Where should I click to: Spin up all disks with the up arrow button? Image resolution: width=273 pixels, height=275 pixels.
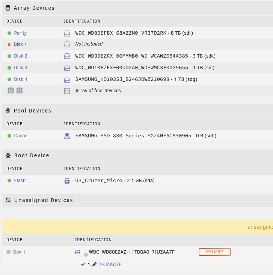[x=20, y=91]
